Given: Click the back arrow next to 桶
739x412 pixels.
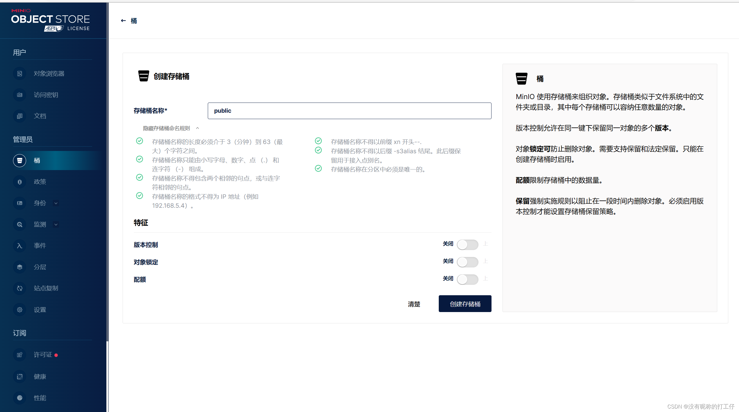Looking at the screenshot, I should tap(123, 21).
